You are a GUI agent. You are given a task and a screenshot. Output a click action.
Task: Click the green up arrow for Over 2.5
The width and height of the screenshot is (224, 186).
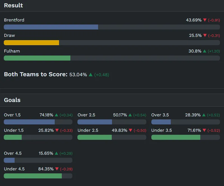pyautogui.click(x=130, y=115)
